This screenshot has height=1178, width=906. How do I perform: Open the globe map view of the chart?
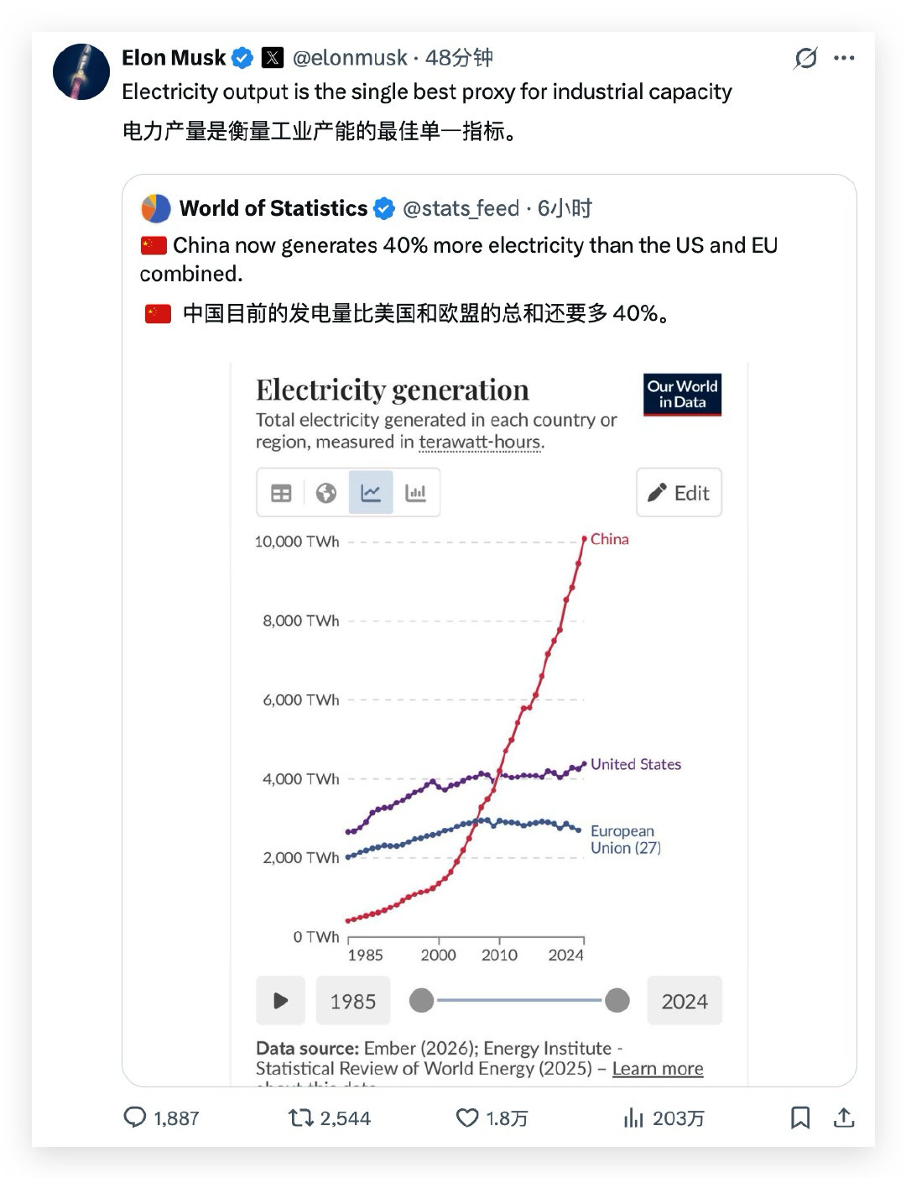326,493
